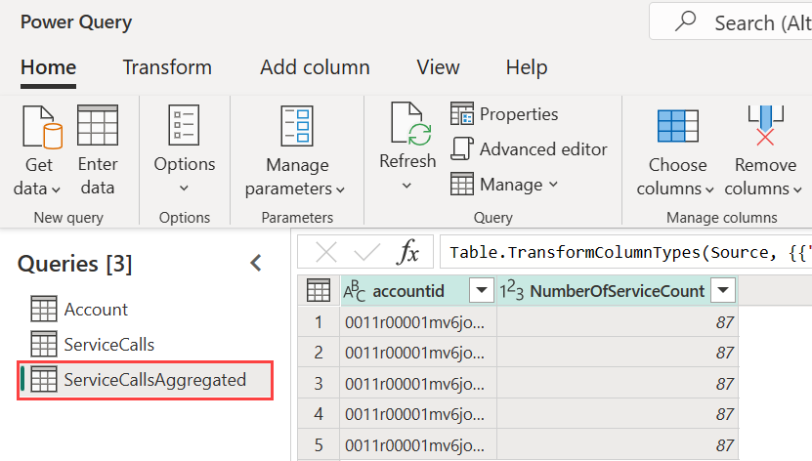Expand the NumberOfServiceCount column filter dropdown
The image size is (812, 461).
point(722,291)
